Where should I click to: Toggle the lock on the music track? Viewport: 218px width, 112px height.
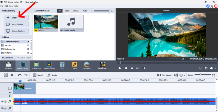click(x=5, y=101)
